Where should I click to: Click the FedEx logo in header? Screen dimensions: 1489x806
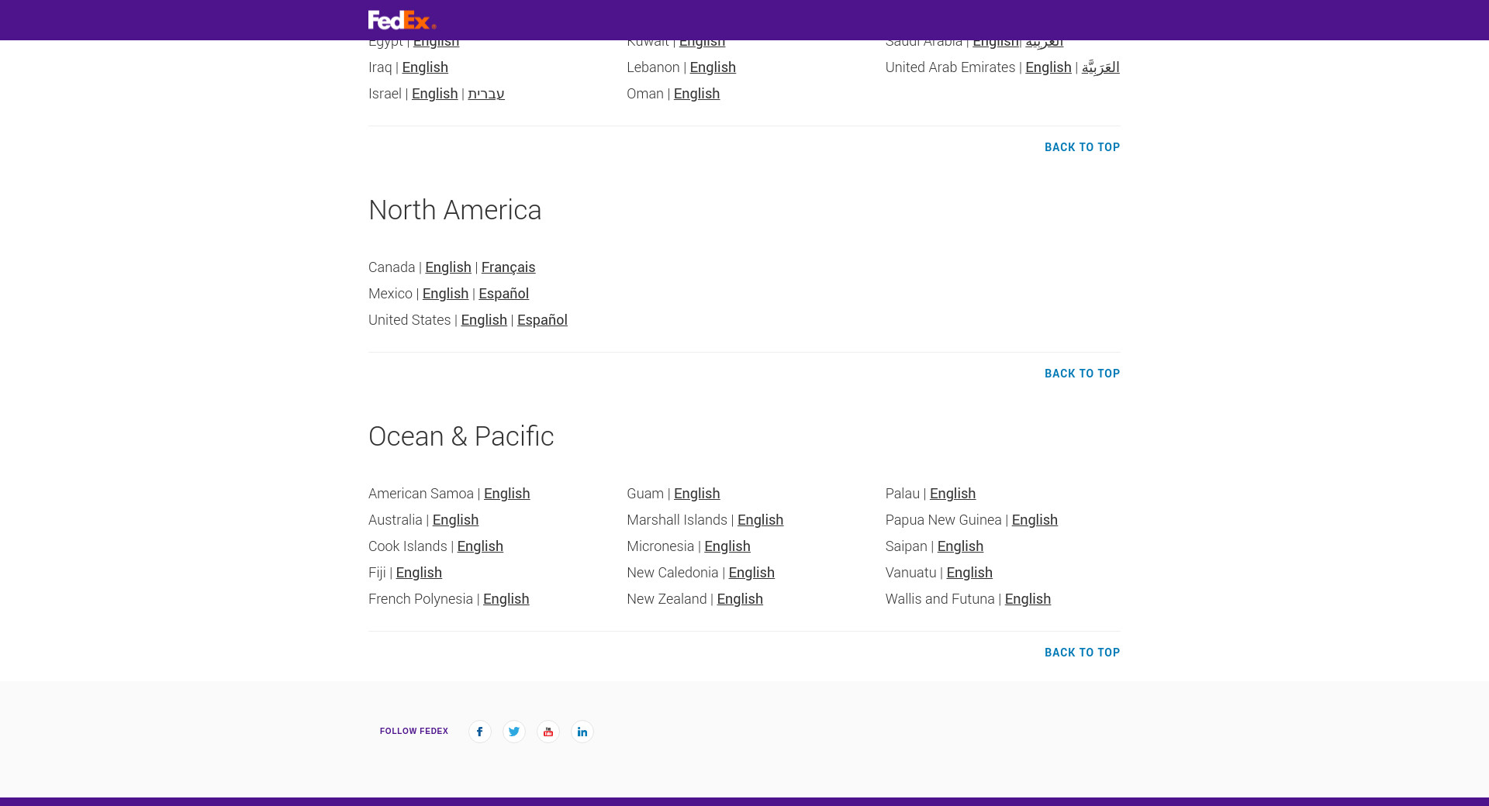click(402, 20)
